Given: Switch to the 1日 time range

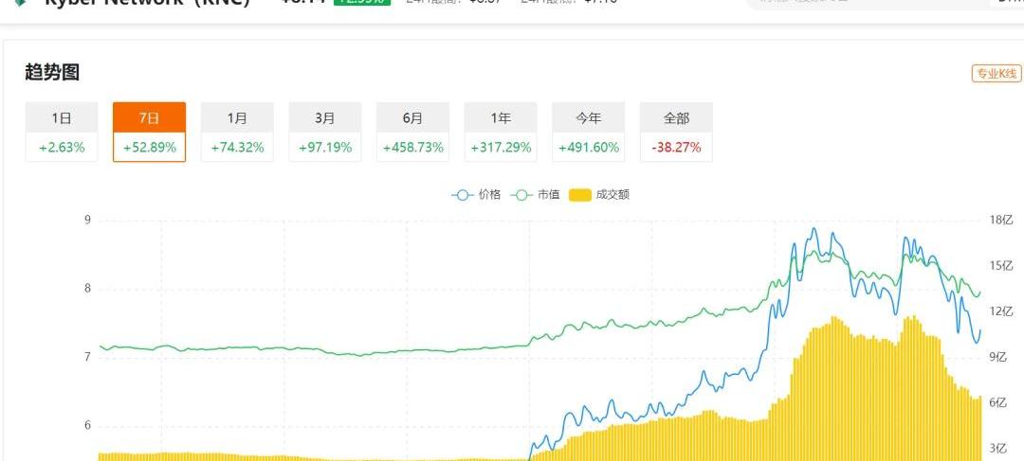Looking at the screenshot, I should pos(62,132).
